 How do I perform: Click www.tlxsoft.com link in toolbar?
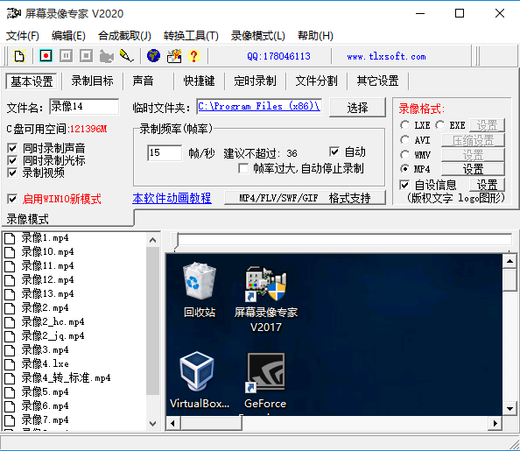pyautogui.click(x=386, y=56)
